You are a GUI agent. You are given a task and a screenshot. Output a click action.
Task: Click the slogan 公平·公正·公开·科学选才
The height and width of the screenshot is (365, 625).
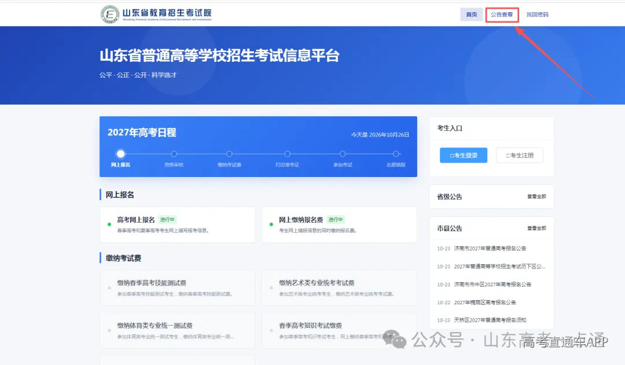click(138, 75)
